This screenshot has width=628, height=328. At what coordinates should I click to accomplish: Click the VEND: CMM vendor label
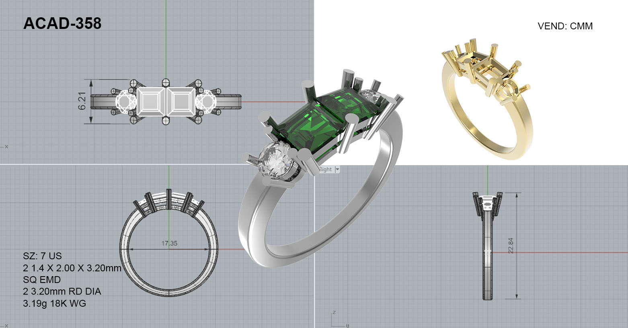tap(565, 26)
